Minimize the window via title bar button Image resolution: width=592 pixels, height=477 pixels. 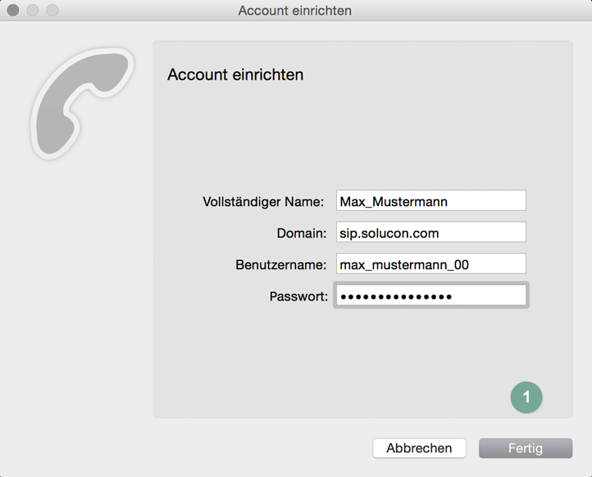coord(33,11)
